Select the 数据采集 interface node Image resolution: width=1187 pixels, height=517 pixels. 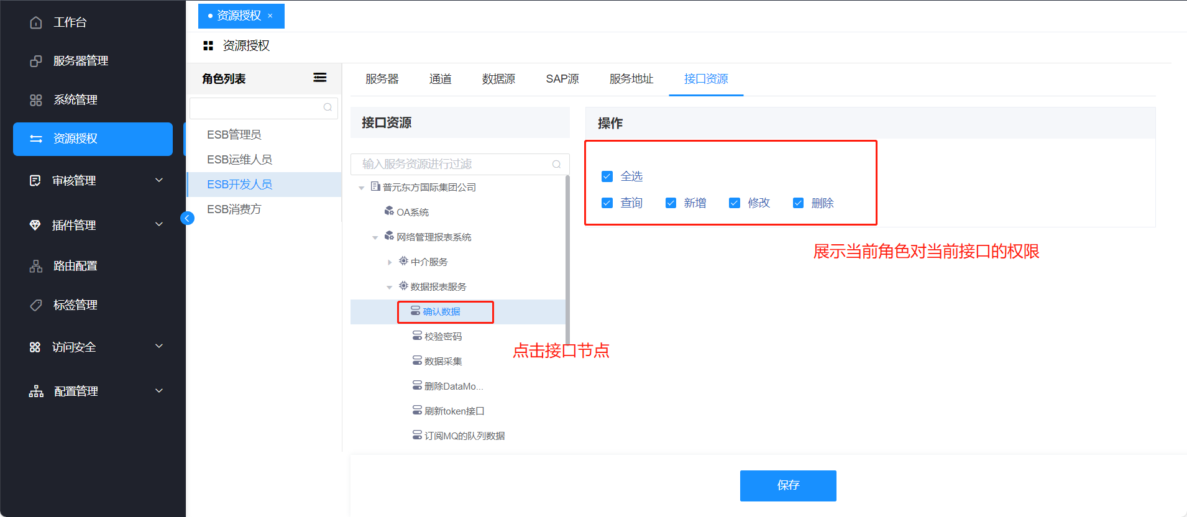point(443,361)
